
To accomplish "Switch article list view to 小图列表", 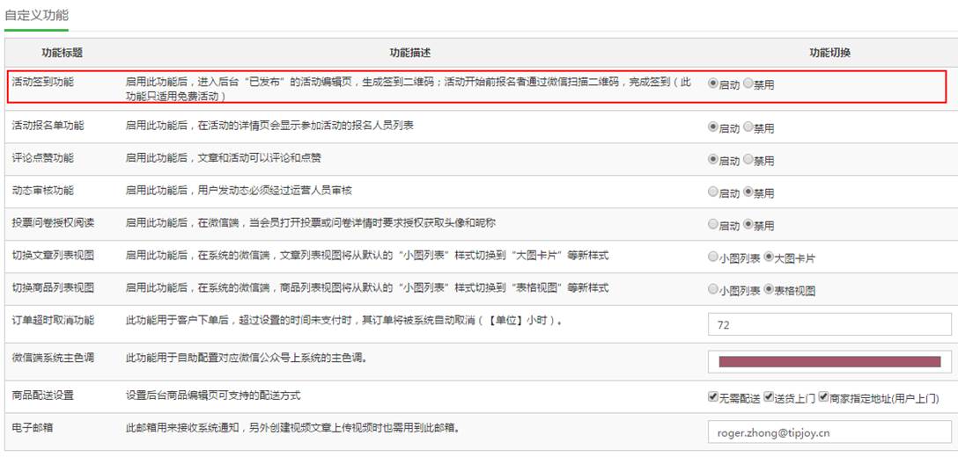I will [x=713, y=257].
